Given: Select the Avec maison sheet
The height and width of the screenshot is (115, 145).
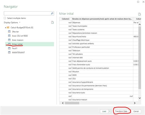Looking at the screenshot, I should coord(18,40).
